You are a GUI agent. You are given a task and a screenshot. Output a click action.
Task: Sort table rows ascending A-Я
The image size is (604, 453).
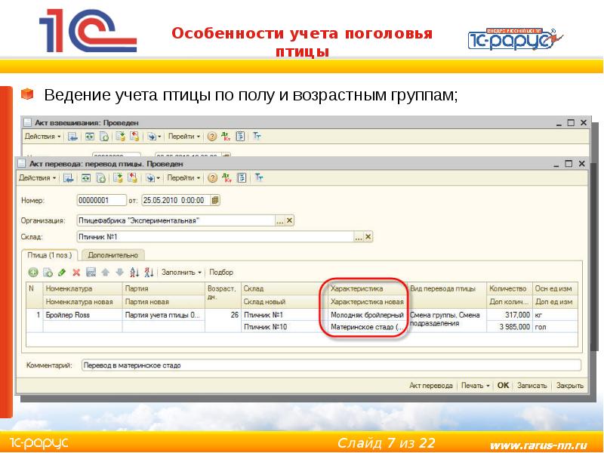click(x=134, y=272)
